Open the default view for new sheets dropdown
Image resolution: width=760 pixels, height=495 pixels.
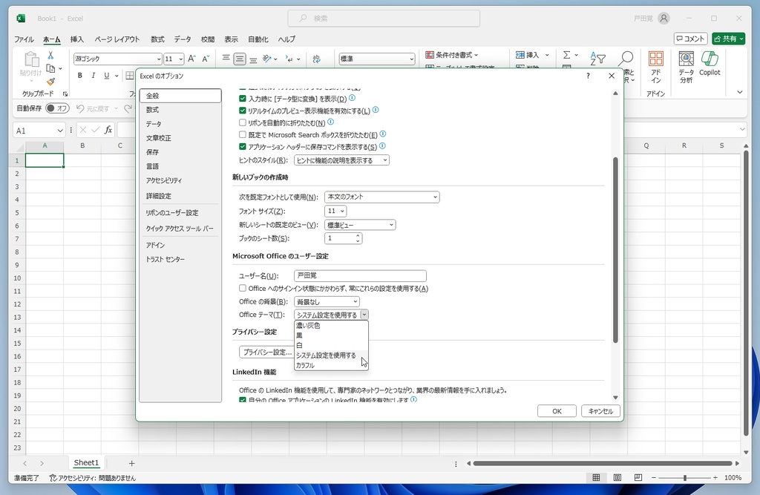pyautogui.click(x=360, y=225)
